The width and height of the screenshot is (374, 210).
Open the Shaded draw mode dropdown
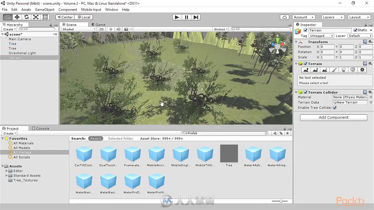click(79, 29)
